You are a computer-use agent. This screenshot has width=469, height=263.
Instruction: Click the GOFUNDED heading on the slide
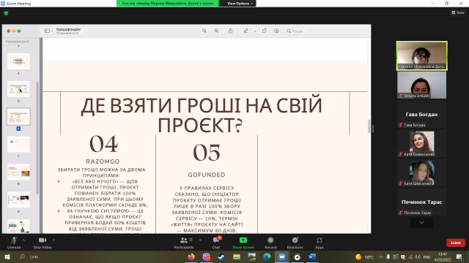pyautogui.click(x=207, y=175)
